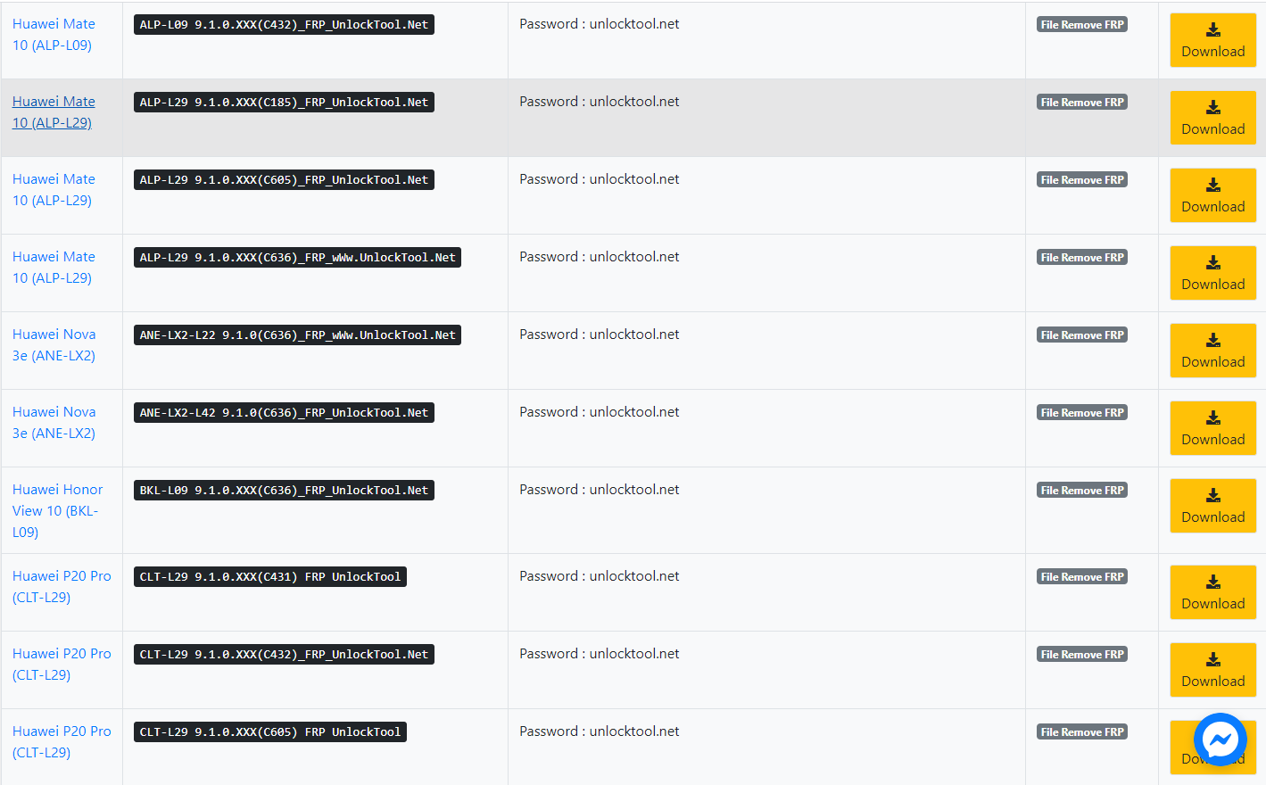
Task: Click File Remove FRP badge in ALP-L29 C605 row
Action: pyautogui.click(x=1082, y=180)
